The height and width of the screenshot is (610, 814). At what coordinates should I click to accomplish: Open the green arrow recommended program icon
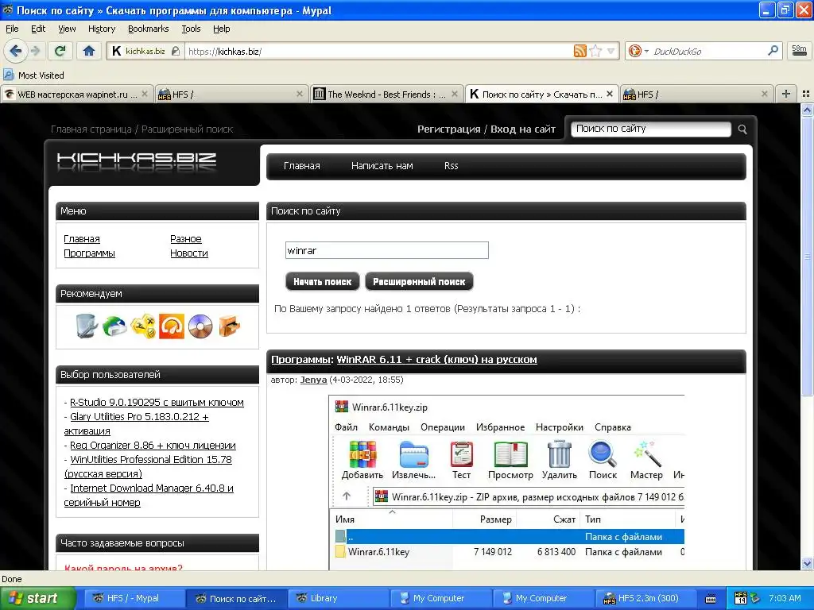(114, 326)
